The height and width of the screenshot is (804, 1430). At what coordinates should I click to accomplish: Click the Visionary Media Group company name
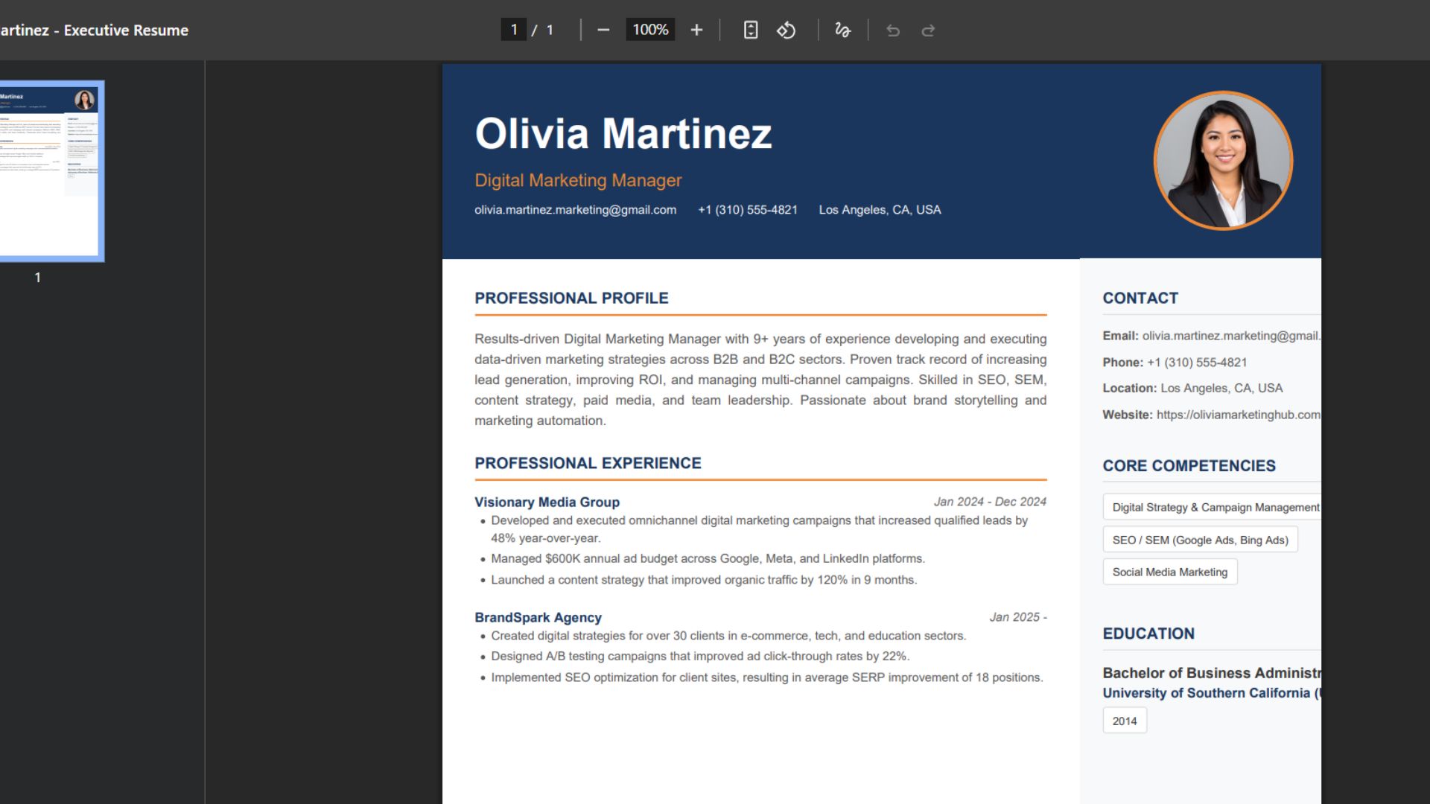(547, 502)
